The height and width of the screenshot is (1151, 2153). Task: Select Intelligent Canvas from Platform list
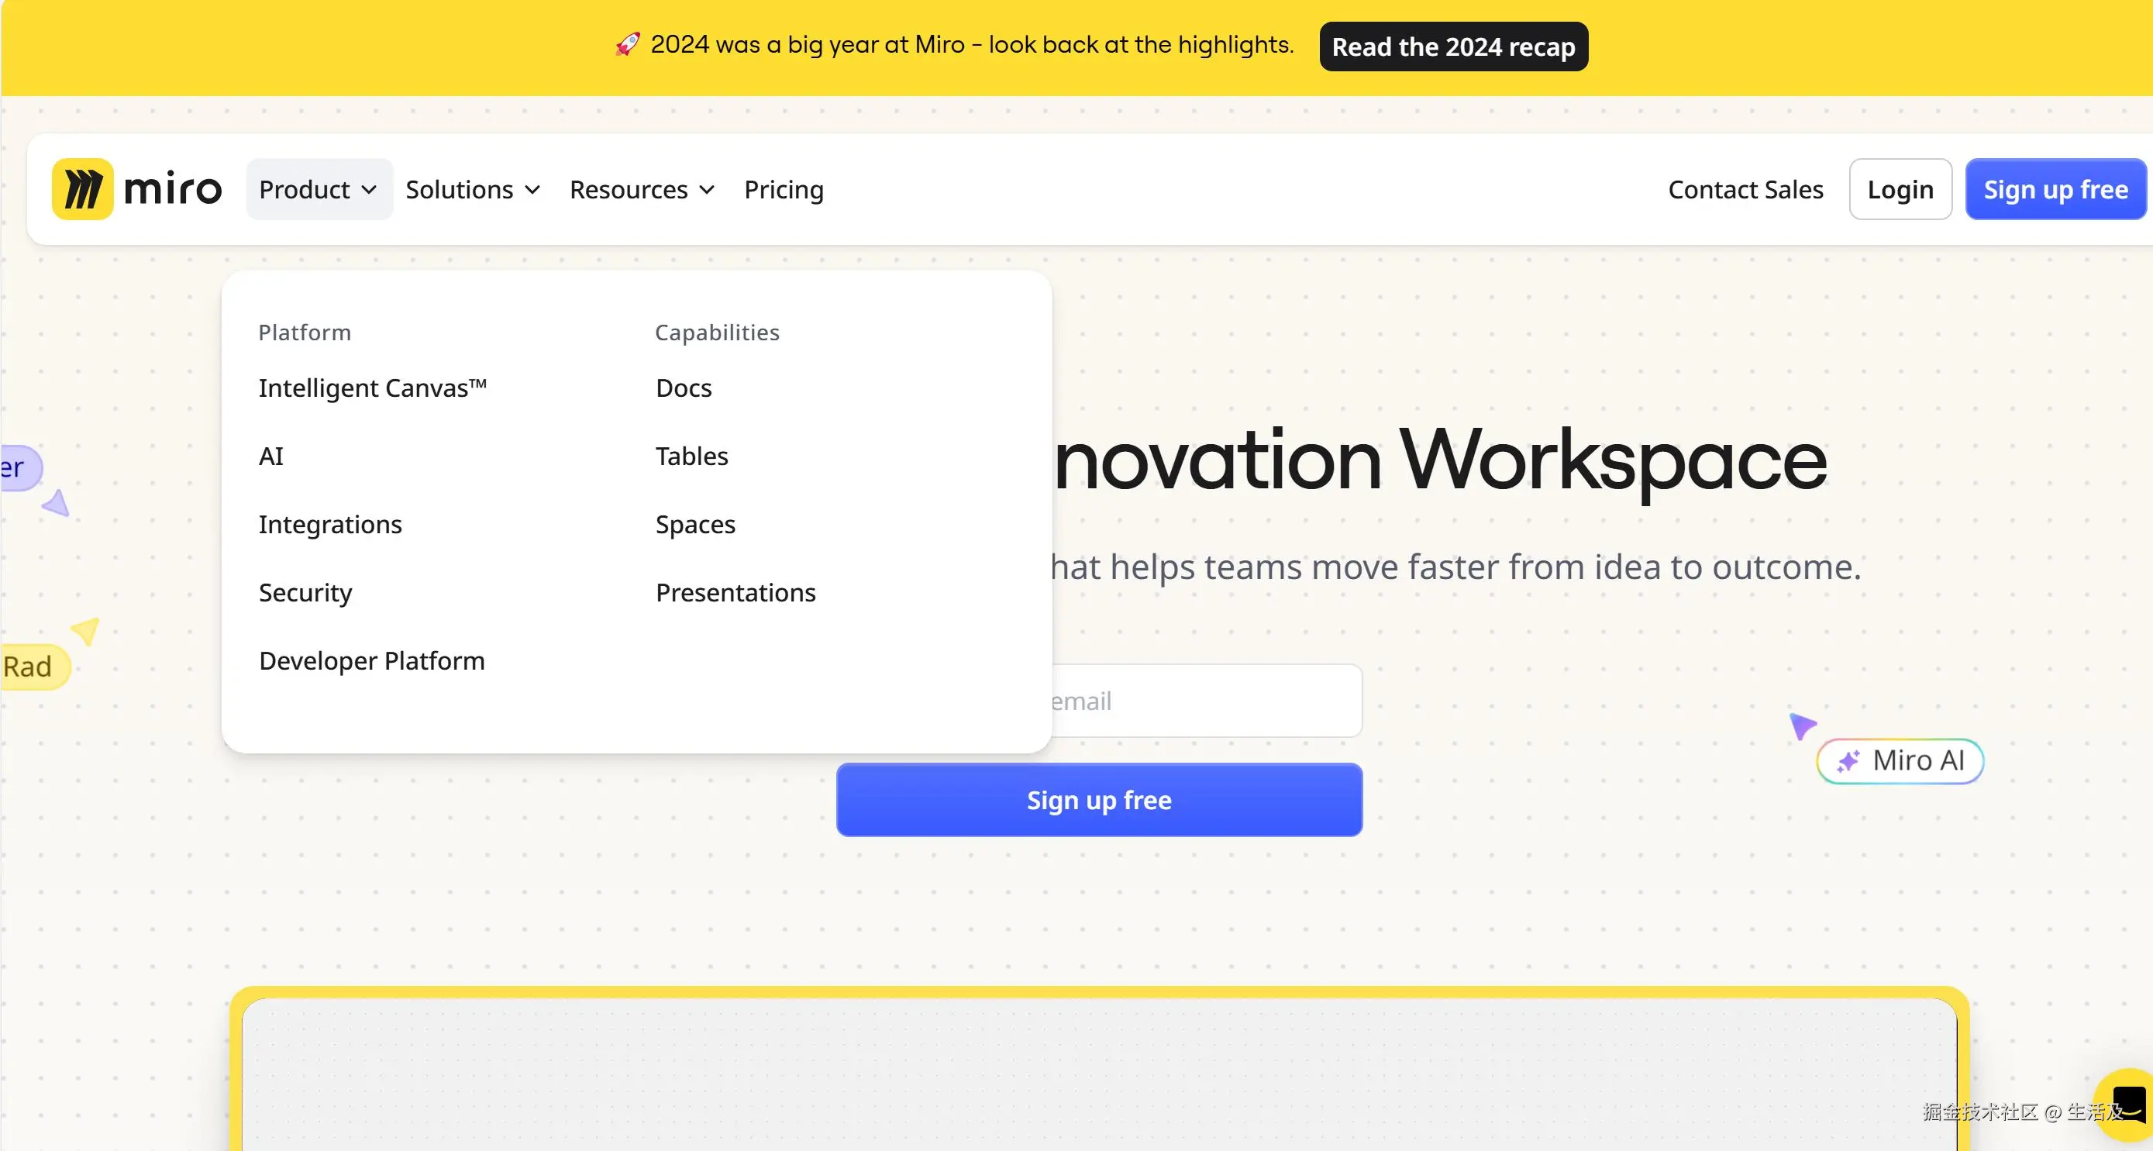pos(372,388)
